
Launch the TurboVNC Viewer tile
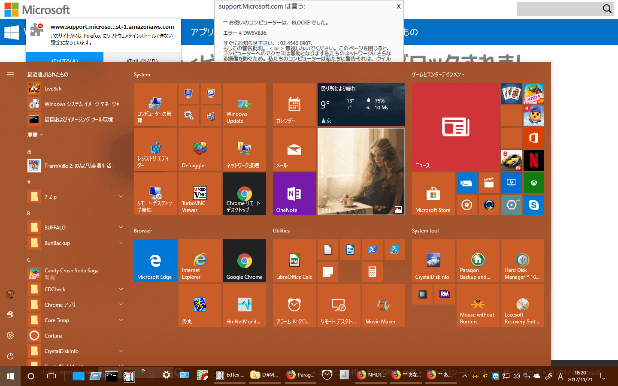click(x=200, y=194)
